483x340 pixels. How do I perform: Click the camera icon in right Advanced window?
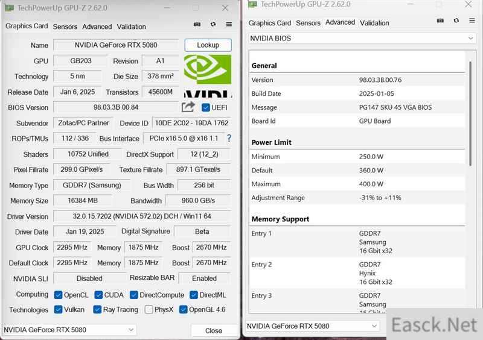pyautogui.click(x=441, y=20)
